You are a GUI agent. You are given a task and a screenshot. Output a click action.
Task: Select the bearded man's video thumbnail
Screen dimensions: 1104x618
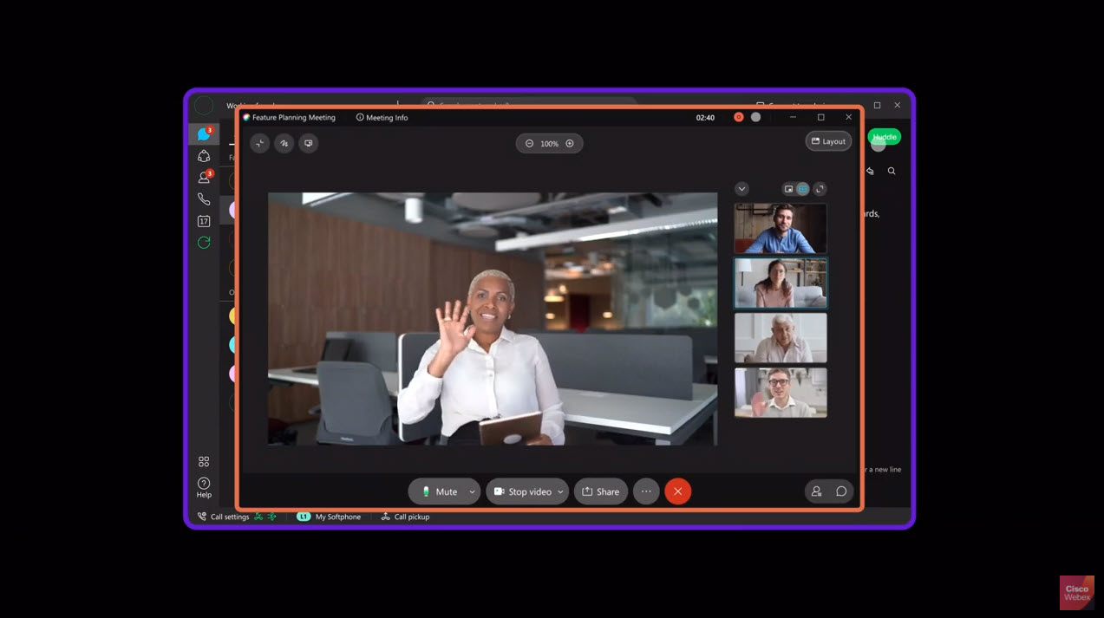[x=781, y=228]
